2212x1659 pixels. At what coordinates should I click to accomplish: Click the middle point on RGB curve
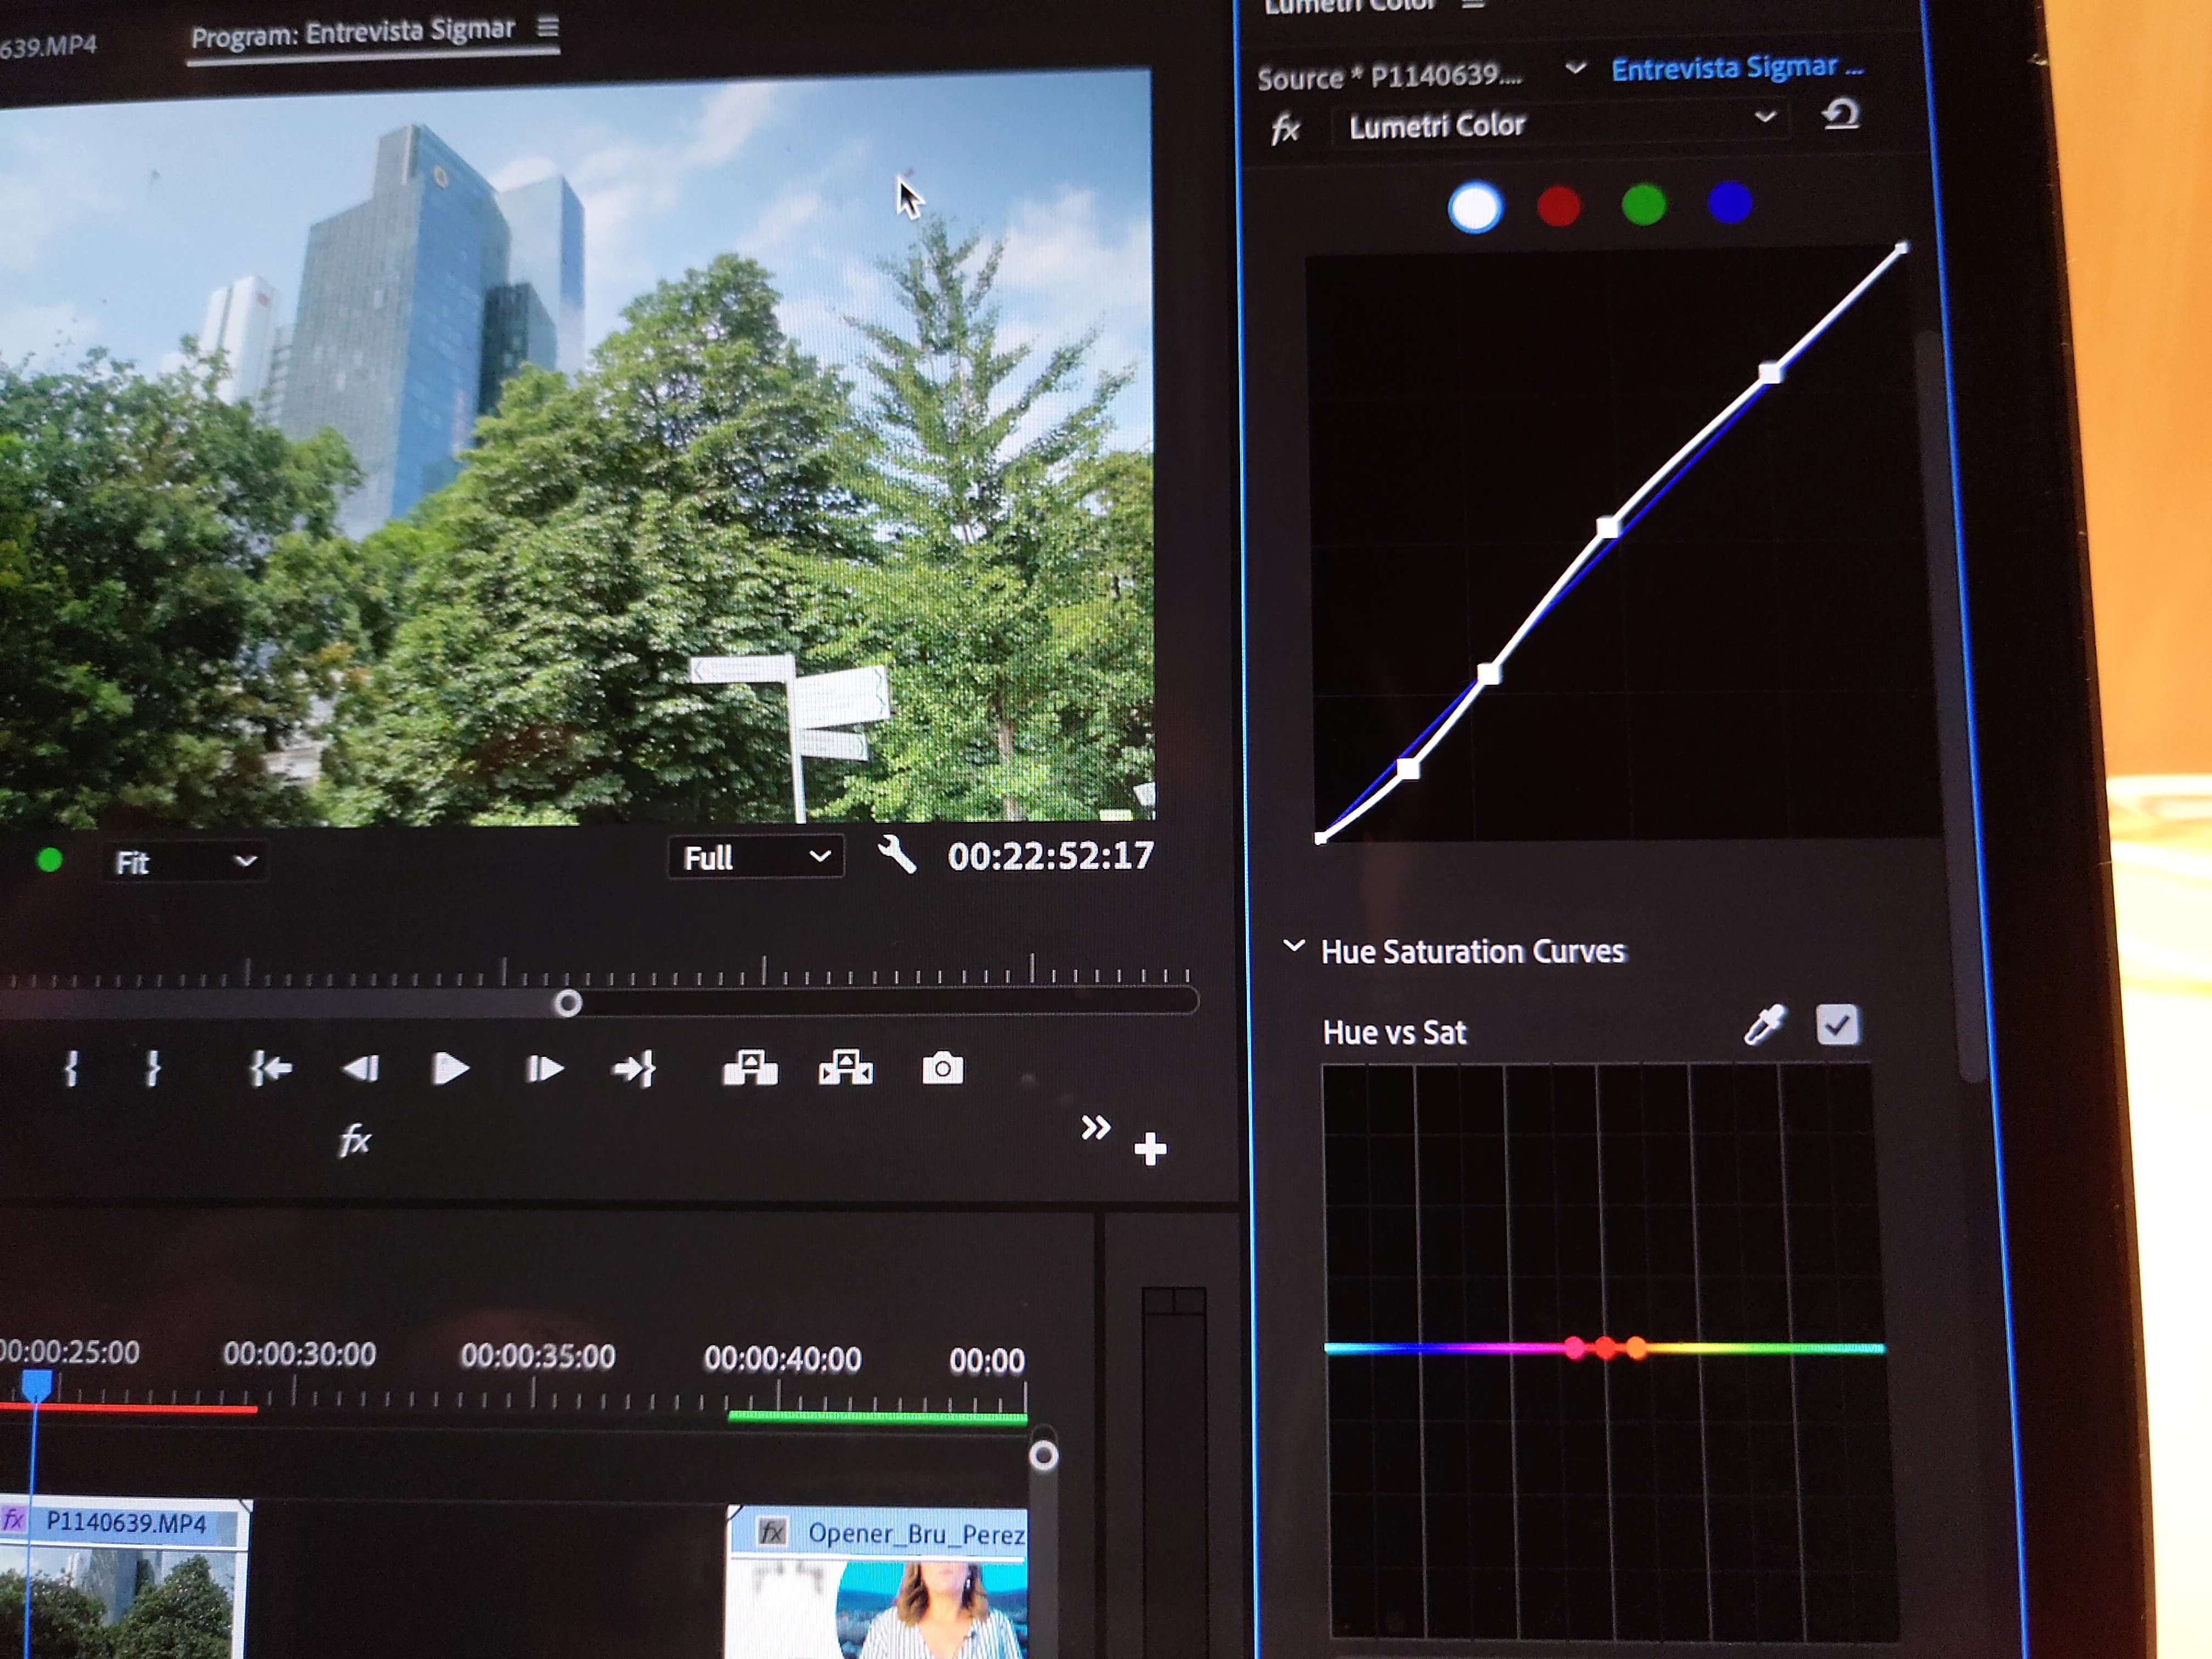(x=1607, y=527)
